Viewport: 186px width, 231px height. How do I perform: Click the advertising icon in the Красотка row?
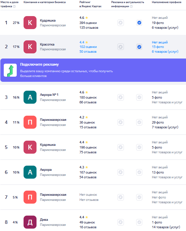tap(120, 47)
